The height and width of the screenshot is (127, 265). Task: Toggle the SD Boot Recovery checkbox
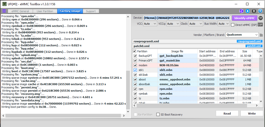click(x=158, y=115)
